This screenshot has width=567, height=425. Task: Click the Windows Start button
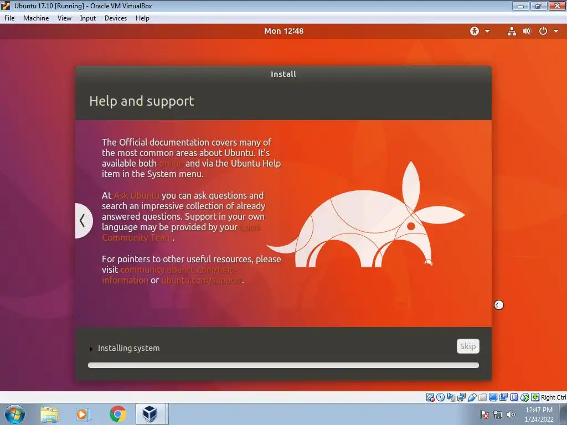tap(15, 414)
